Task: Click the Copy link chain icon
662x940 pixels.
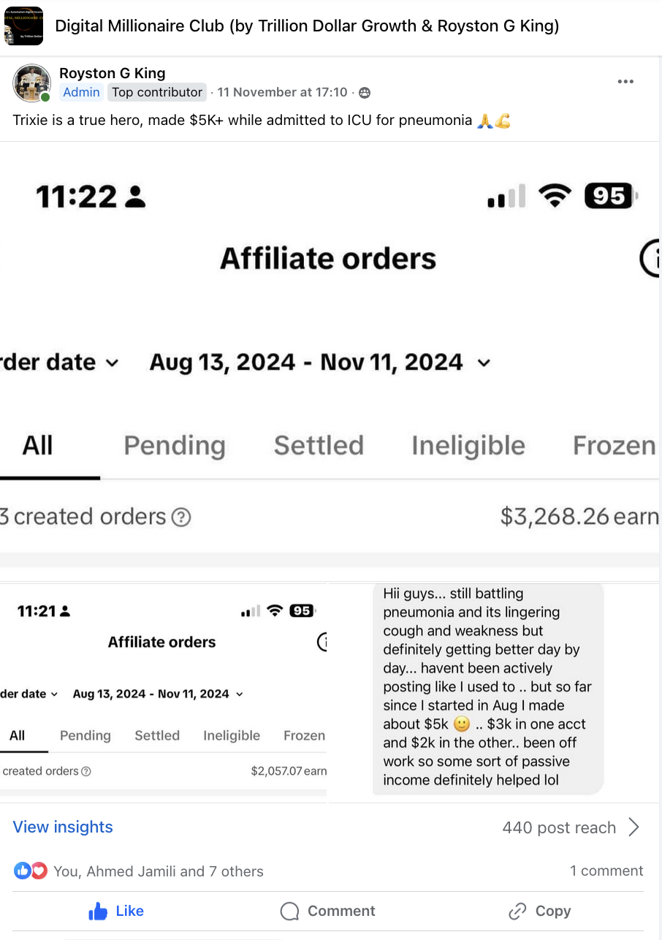Action: pyautogui.click(x=517, y=911)
